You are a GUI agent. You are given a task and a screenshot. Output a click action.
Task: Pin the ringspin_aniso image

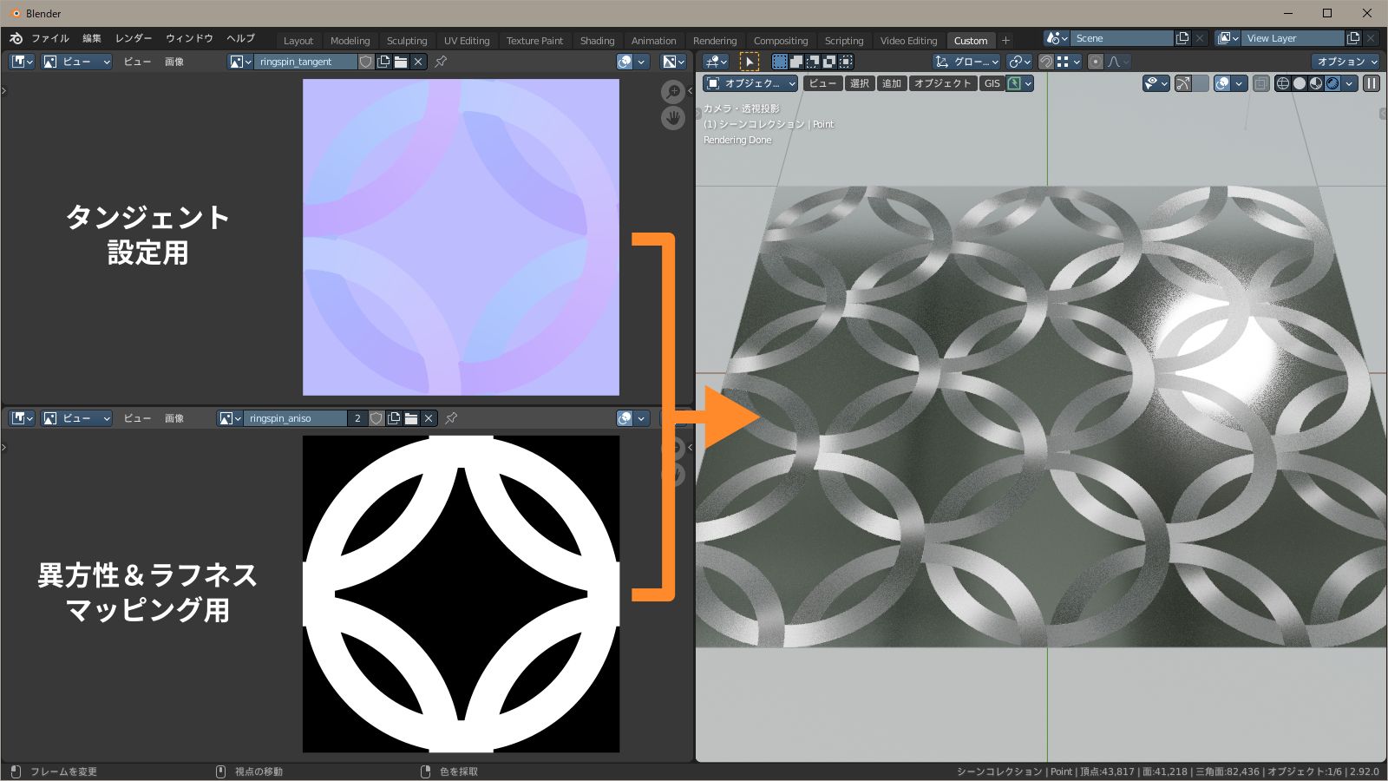tap(451, 418)
